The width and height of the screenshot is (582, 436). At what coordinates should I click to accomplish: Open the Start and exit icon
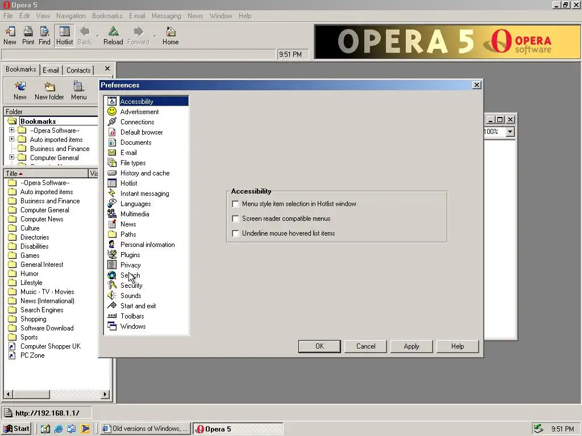click(112, 305)
